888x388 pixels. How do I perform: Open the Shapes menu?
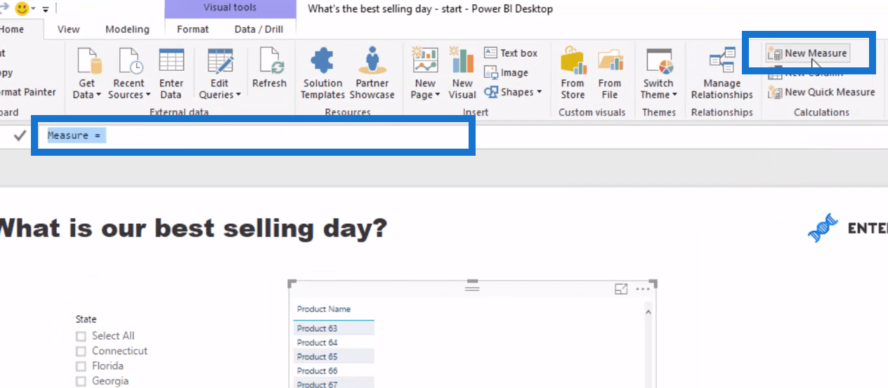(513, 92)
